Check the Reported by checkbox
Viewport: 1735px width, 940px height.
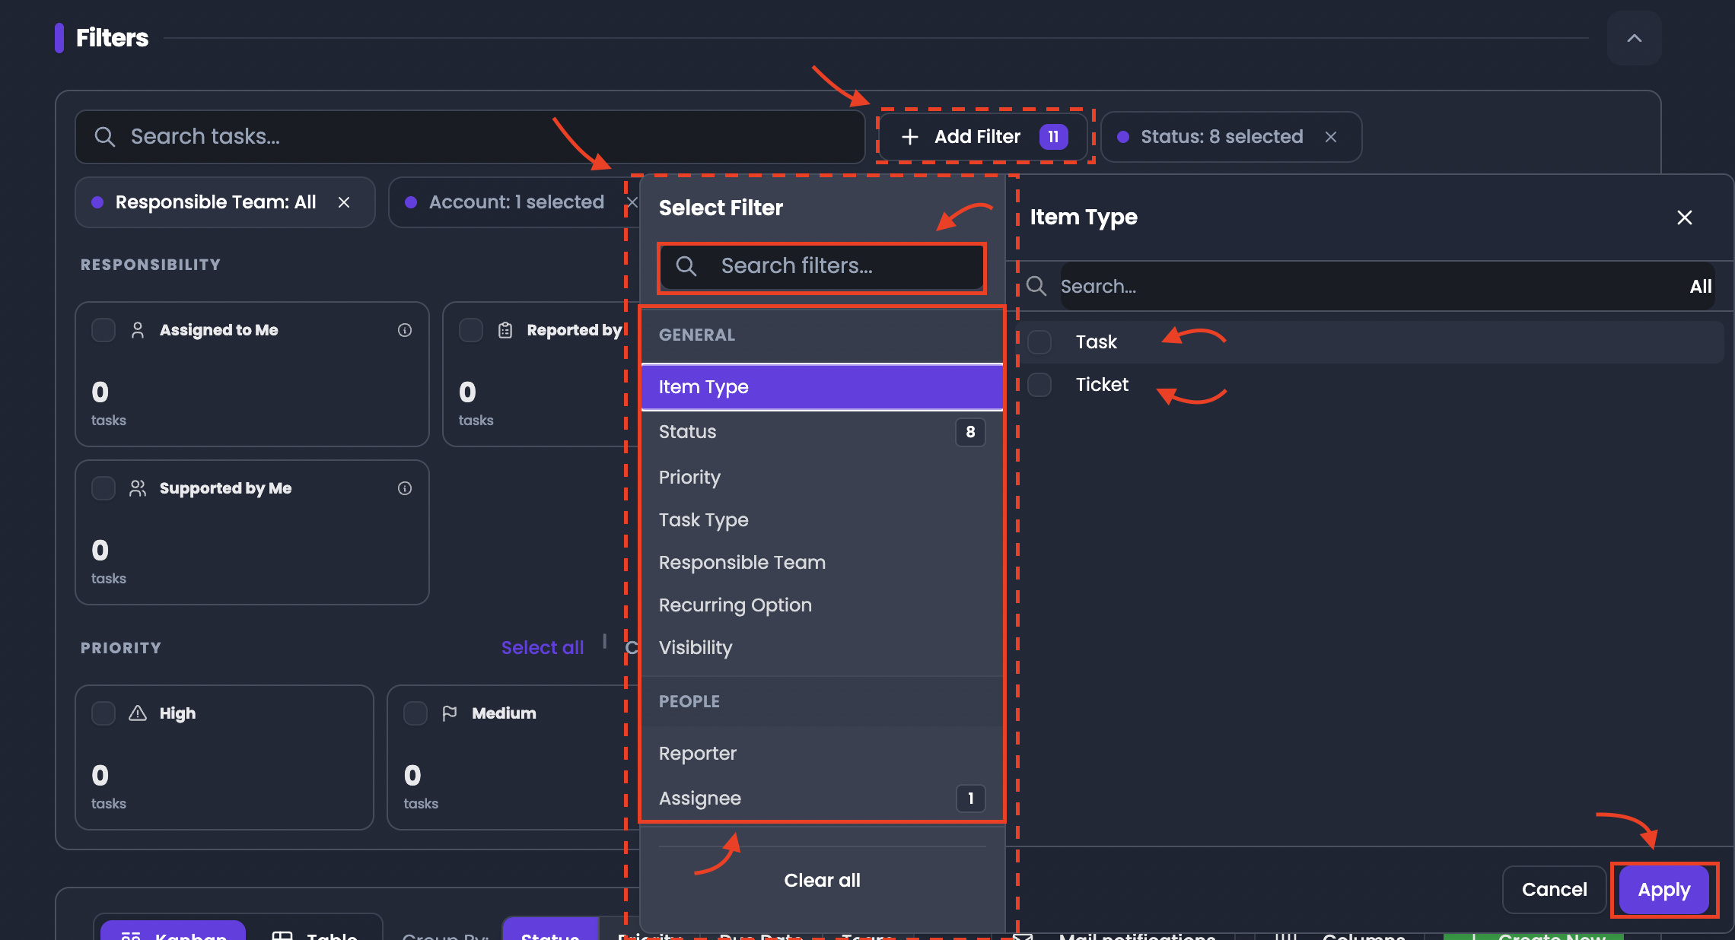[471, 330]
